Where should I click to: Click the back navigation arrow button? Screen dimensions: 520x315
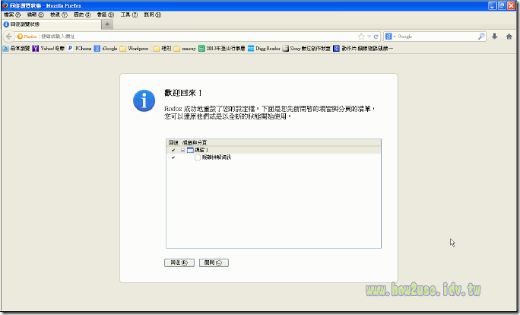11,36
